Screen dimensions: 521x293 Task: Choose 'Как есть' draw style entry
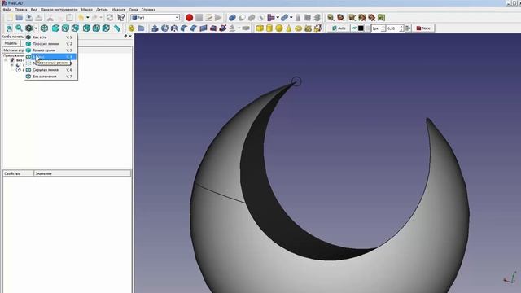pos(51,37)
